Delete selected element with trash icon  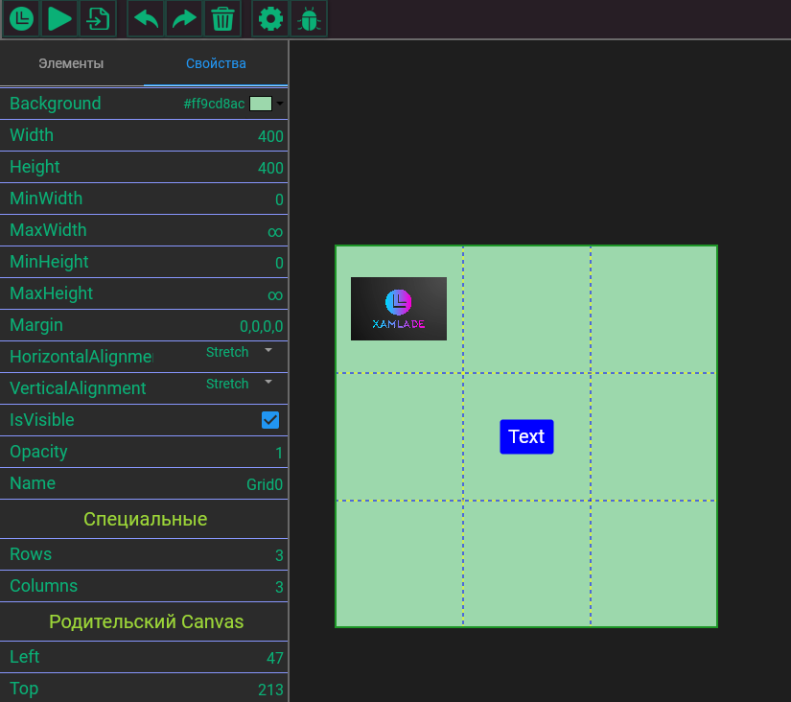[x=222, y=18]
